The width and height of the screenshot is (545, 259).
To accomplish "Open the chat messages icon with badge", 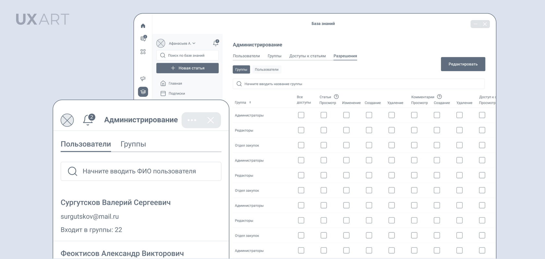I will pos(143,39).
